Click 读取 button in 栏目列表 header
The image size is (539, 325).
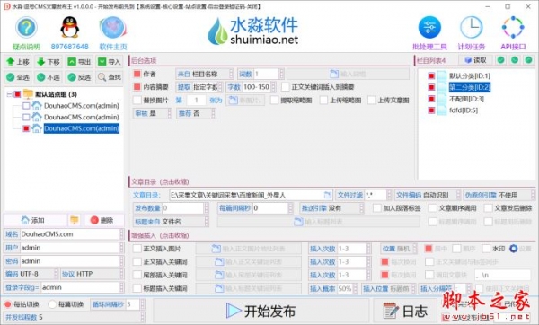(475, 60)
